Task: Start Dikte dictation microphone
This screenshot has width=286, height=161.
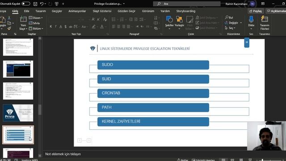Action: pos(251,23)
